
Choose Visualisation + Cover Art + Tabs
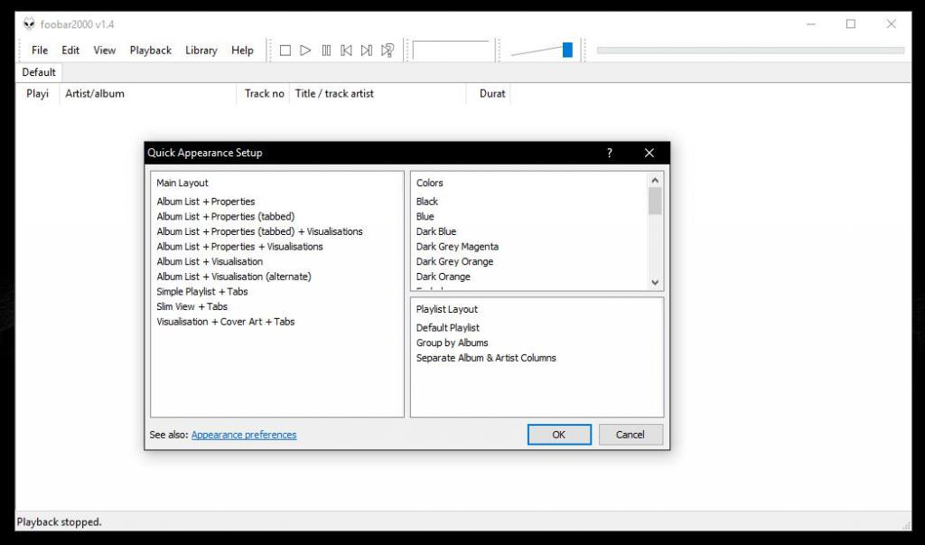(x=226, y=322)
